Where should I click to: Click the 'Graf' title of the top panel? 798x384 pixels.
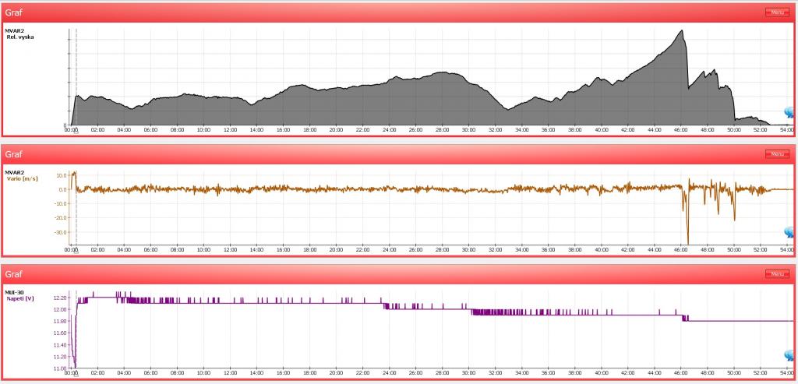point(15,12)
